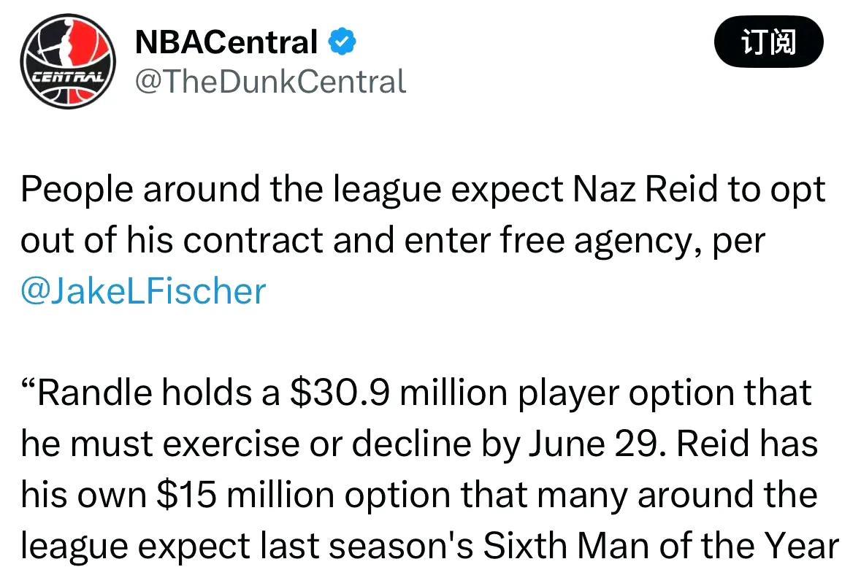Select the "last season's" words

coord(367,547)
